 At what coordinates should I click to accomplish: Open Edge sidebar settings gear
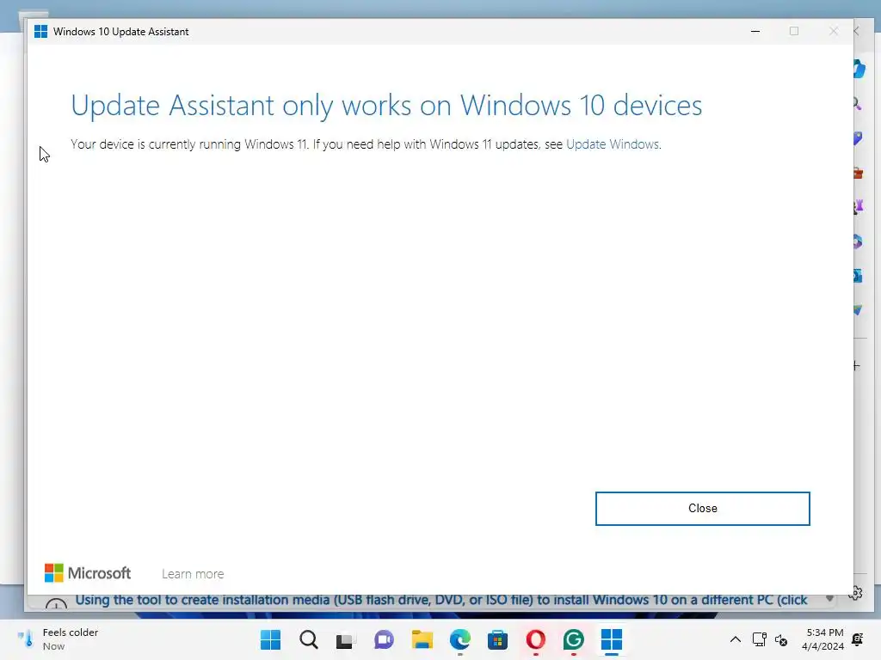click(856, 593)
